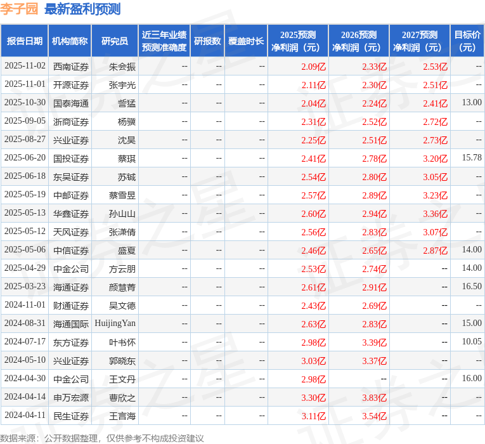The width and height of the screenshot is (485, 444).
Task: Select the 国投证券 institution cell
Action: coord(71,159)
